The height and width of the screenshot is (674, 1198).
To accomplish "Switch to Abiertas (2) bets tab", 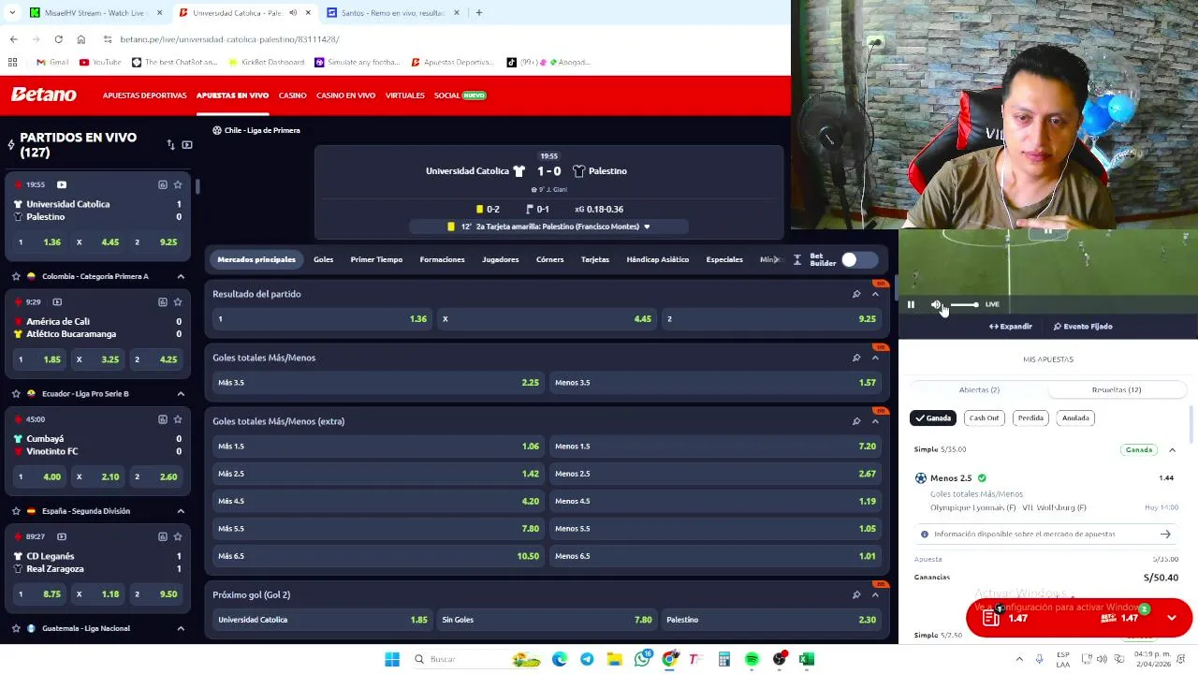I will 979,389.
